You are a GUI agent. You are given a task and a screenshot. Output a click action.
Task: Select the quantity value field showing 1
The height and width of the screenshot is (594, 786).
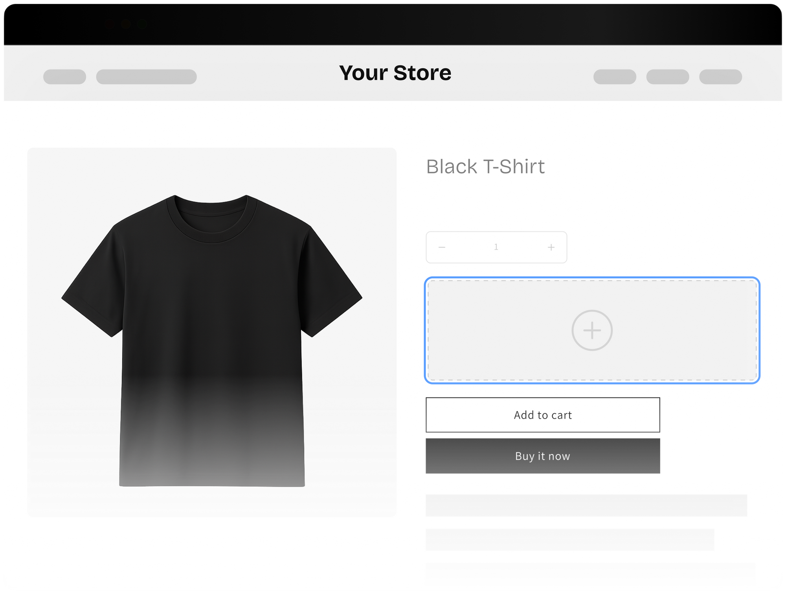point(496,247)
